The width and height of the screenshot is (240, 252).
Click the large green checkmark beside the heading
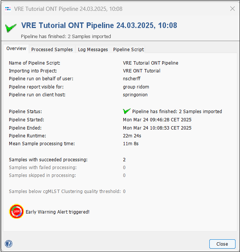point(11,27)
